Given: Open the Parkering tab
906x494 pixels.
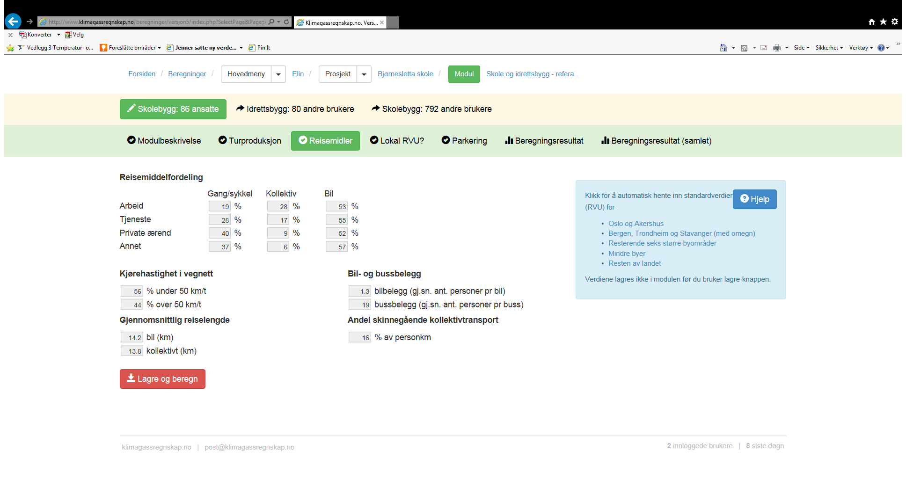Looking at the screenshot, I should pos(464,141).
